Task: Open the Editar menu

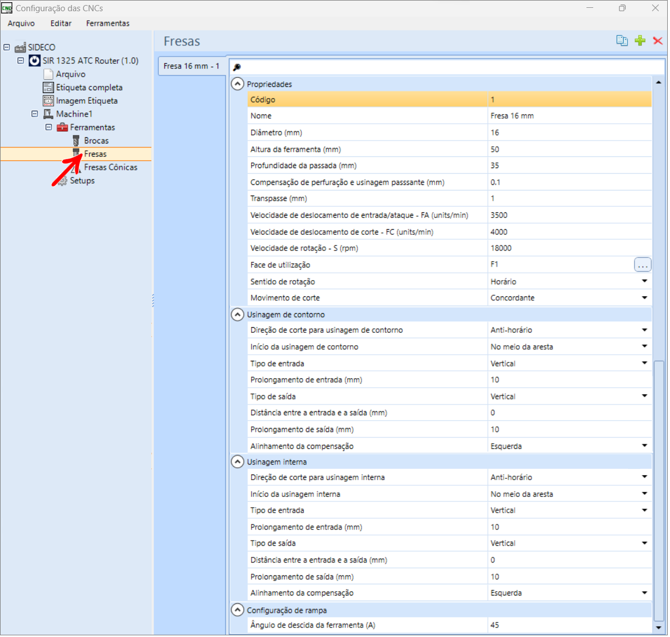Action: (61, 24)
